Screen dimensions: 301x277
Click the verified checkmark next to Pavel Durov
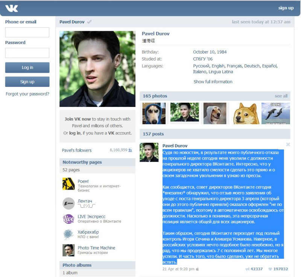89,22
